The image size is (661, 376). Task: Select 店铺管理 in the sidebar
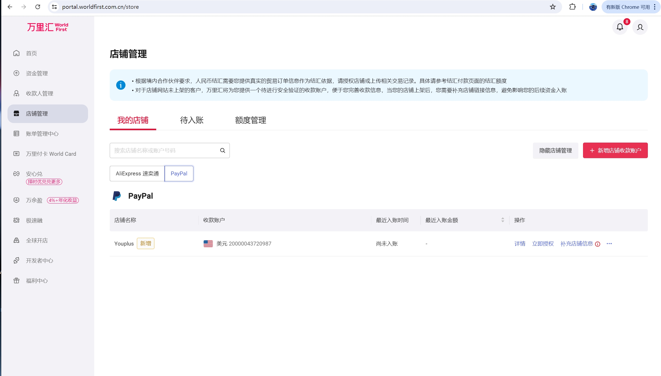(48, 114)
